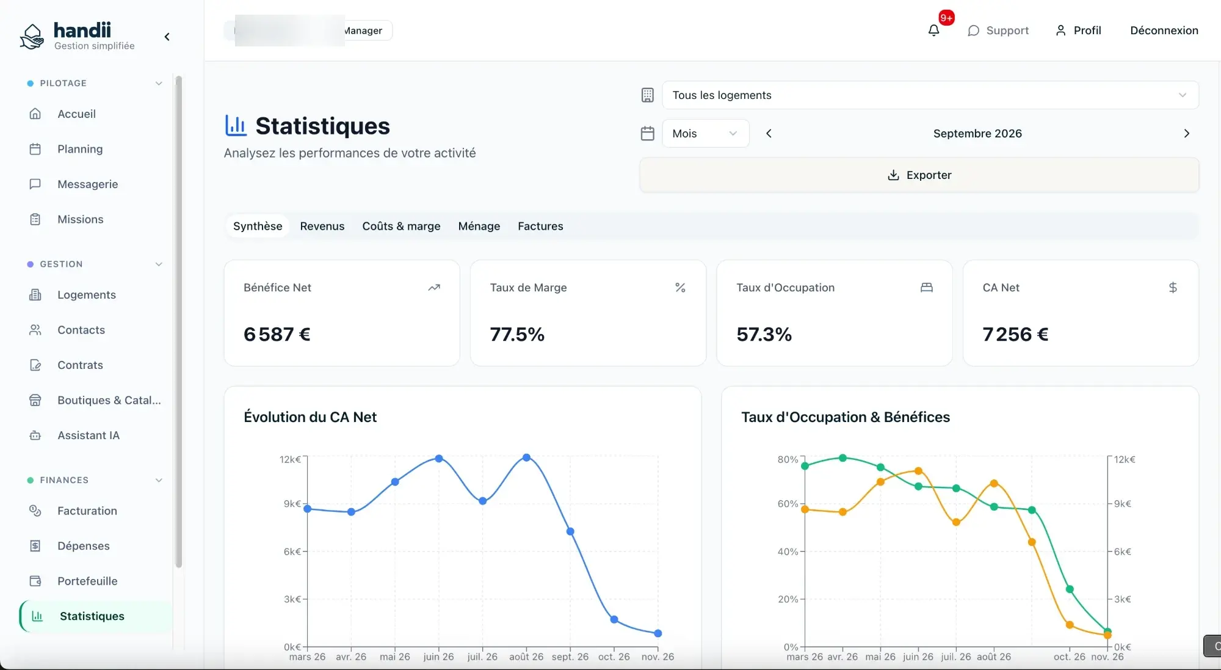Viewport: 1221px width, 670px height.
Task: Open notifications bell with 9+ badge
Action: point(933,30)
